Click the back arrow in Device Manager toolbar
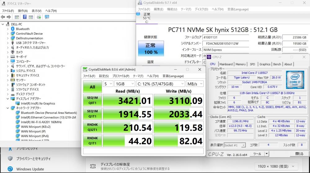The height and width of the screenshot is (173, 310). (3, 17)
